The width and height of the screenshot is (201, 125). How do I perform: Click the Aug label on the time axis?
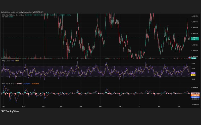(x=159, y=106)
